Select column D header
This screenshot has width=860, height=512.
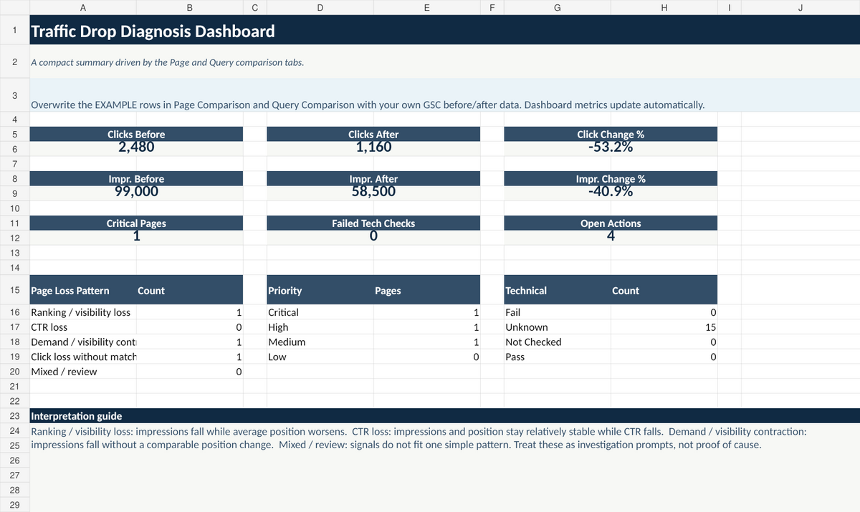tap(320, 9)
